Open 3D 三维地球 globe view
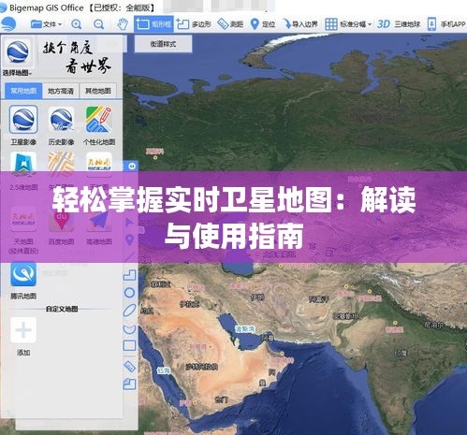The image size is (467, 435). pyautogui.click(x=399, y=24)
